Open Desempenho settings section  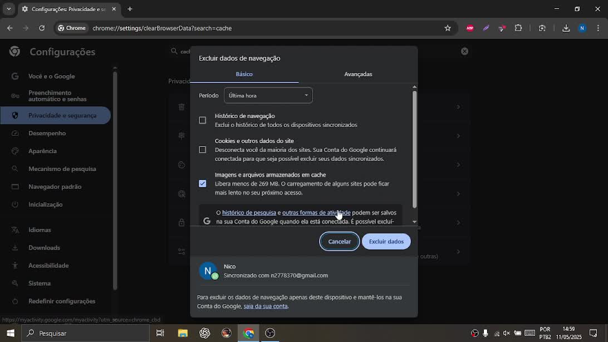coord(56,133)
